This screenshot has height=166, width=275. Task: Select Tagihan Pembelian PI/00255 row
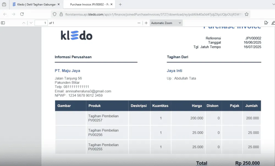tap(158, 147)
